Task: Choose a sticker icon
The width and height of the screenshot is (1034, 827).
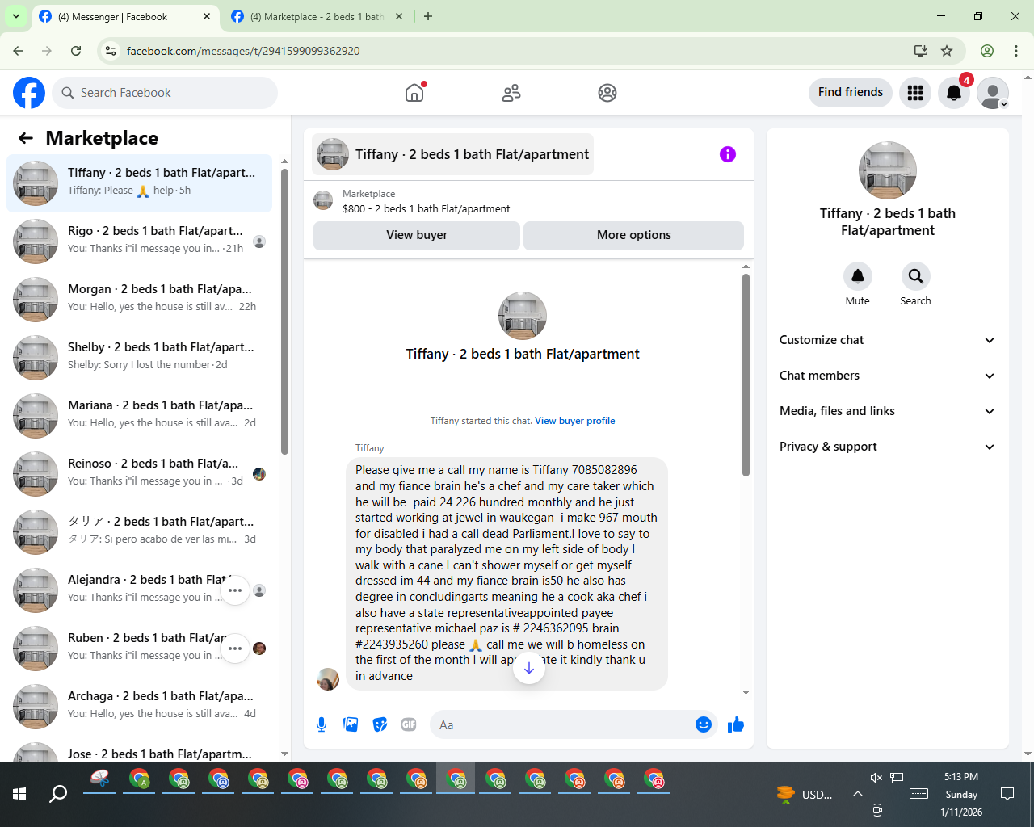Action: [x=380, y=724]
